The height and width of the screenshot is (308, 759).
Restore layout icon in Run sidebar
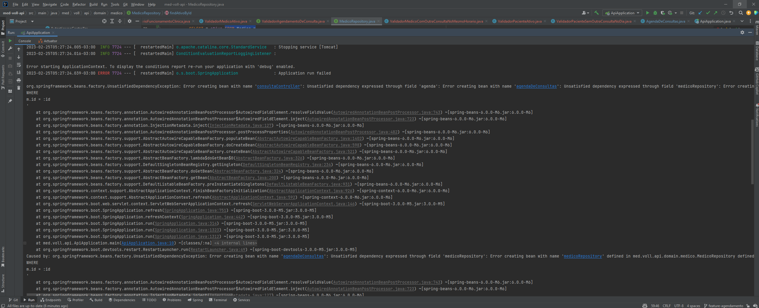tap(10, 91)
